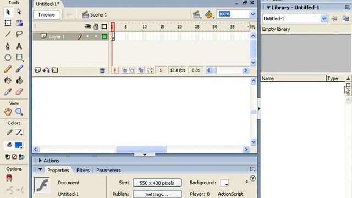Select the Rectangle tool
The width and height of the screenshot is (352, 198).
click(20, 57)
